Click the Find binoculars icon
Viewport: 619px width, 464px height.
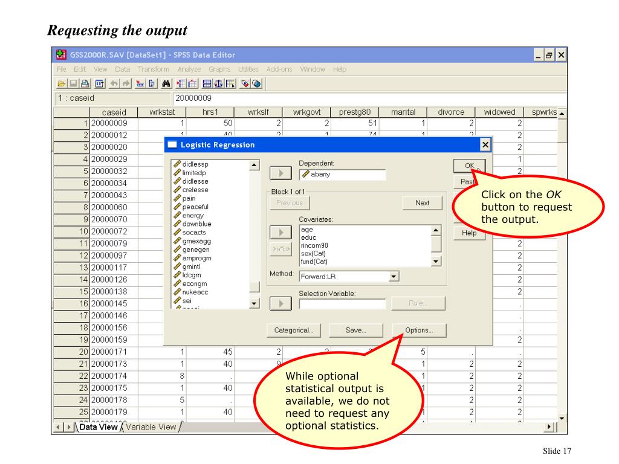point(166,83)
